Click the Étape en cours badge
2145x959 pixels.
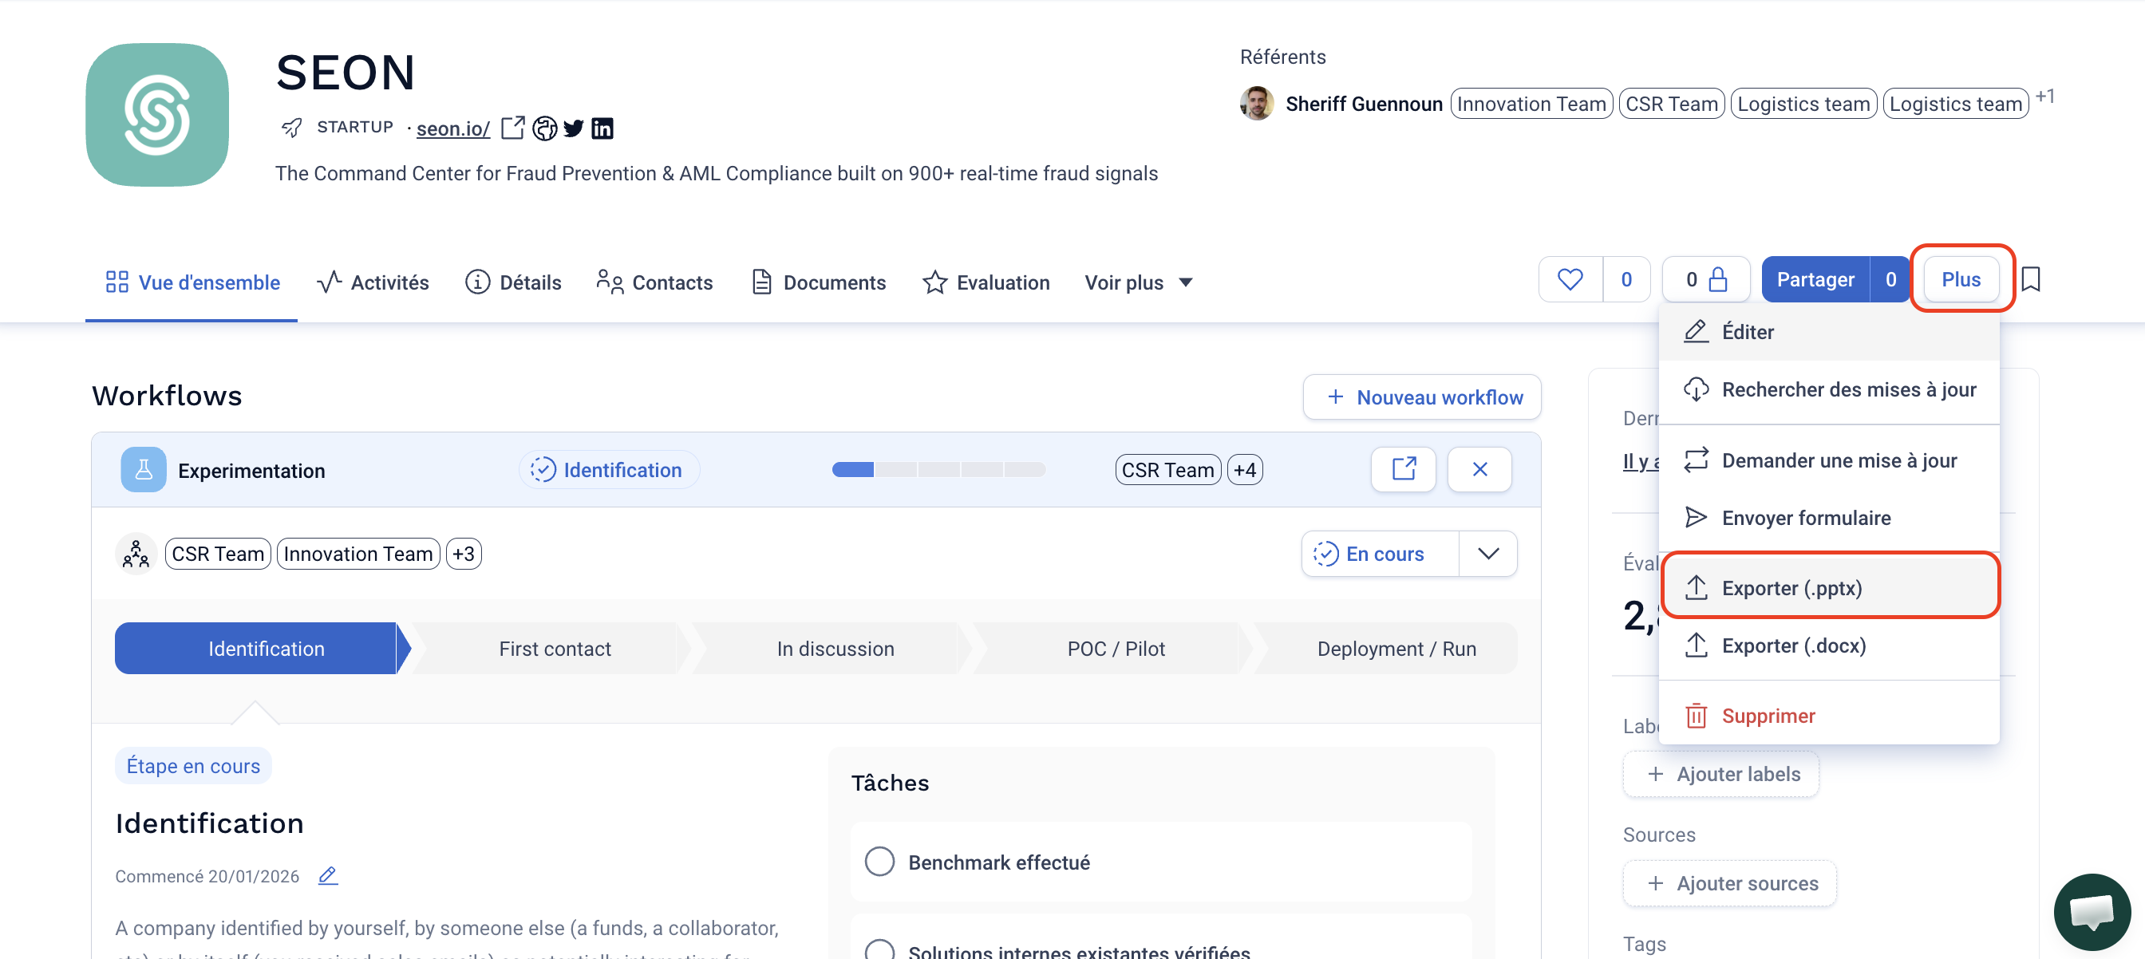pyautogui.click(x=193, y=766)
